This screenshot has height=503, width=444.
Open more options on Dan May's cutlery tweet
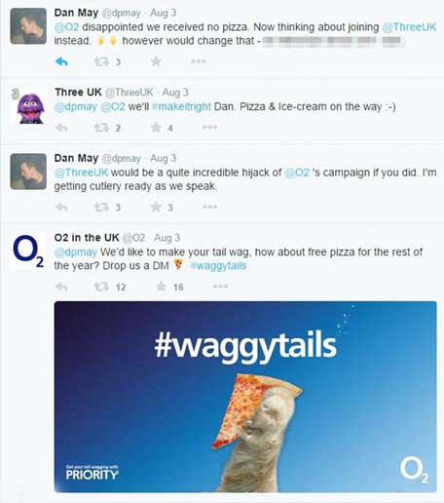209,207
